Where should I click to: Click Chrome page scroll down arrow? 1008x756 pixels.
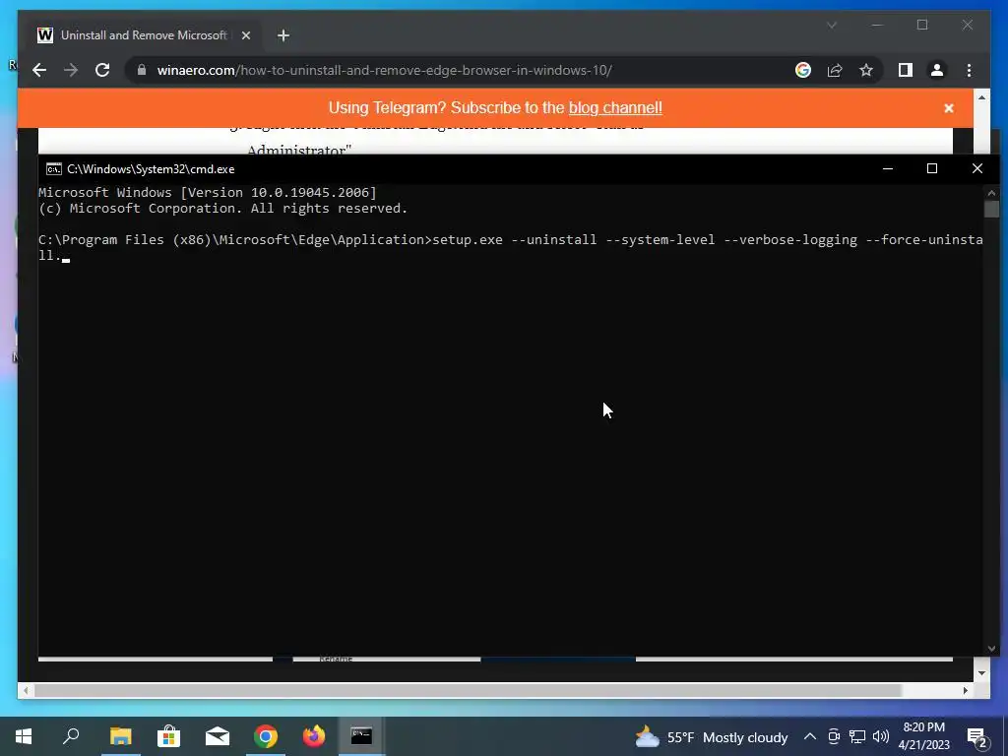pyautogui.click(x=981, y=673)
